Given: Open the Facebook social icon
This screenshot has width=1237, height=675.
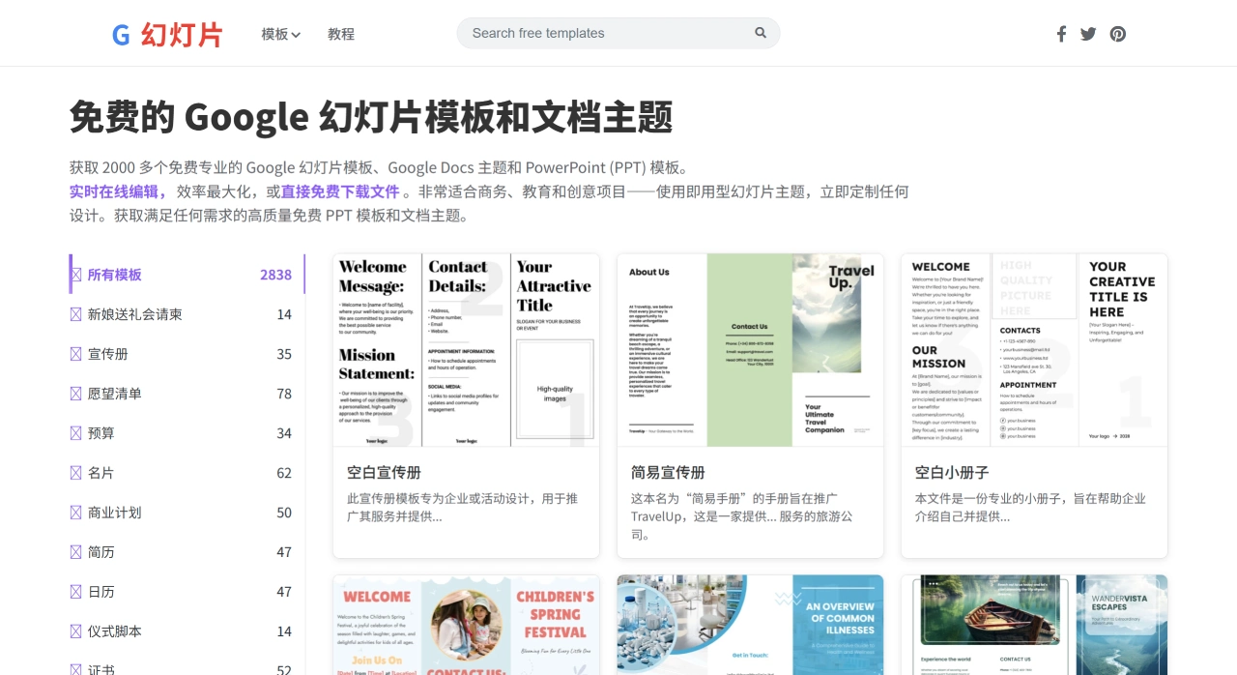Looking at the screenshot, I should coord(1061,34).
